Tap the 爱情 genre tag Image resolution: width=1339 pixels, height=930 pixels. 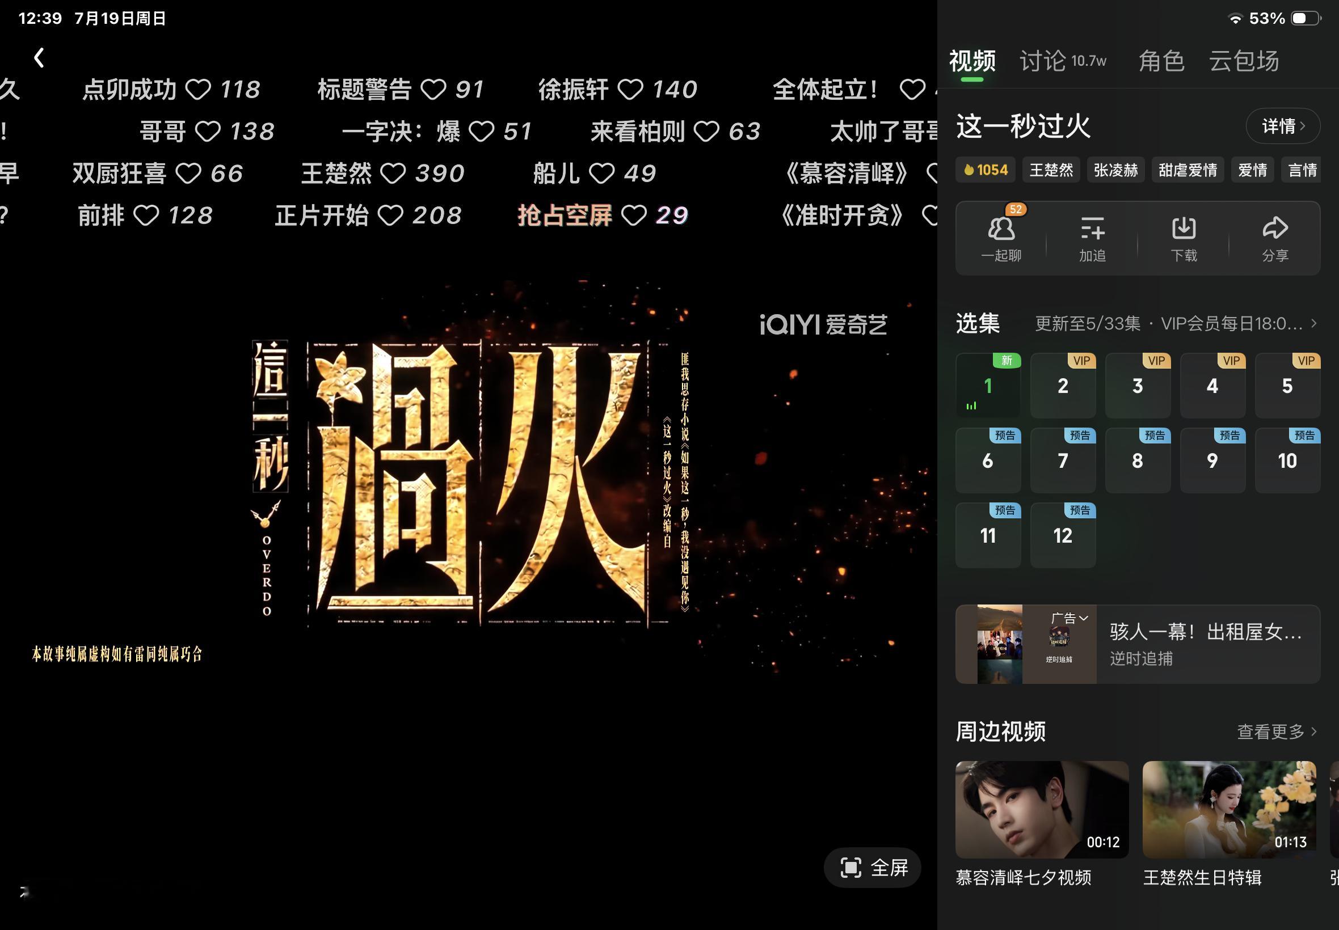click(1252, 170)
